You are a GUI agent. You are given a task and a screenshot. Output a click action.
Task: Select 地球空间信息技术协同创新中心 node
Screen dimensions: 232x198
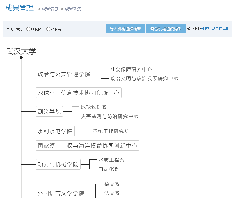pyautogui.click(x=79, y=93)
